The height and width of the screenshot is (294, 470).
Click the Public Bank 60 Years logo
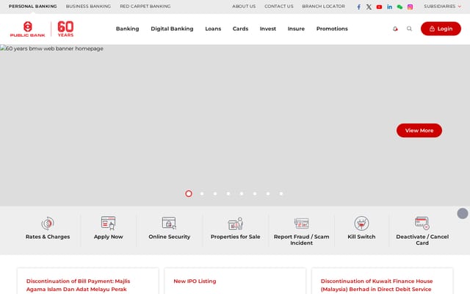tap(42, 29)
